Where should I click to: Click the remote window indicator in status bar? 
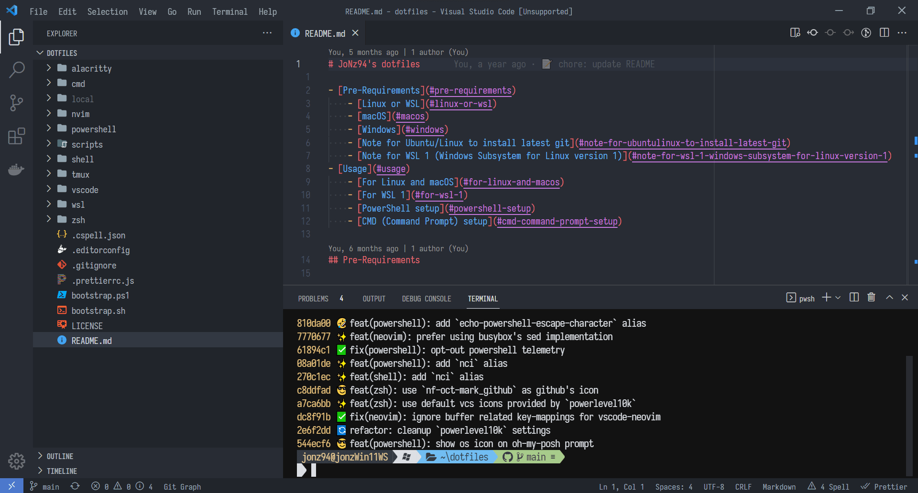coord(11,486)
